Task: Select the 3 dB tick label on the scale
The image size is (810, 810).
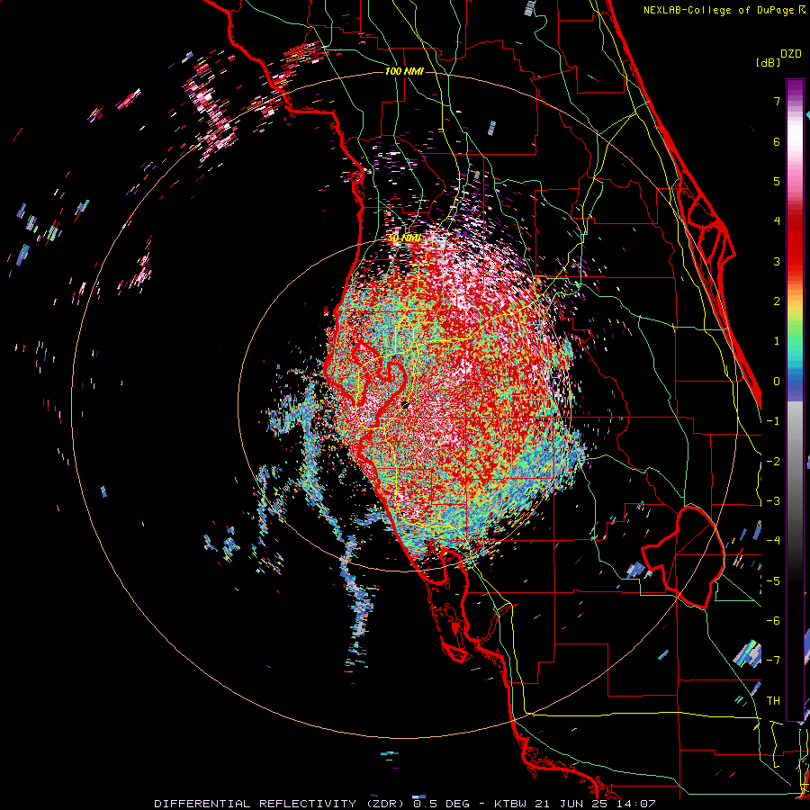Action: click(777, 261)
